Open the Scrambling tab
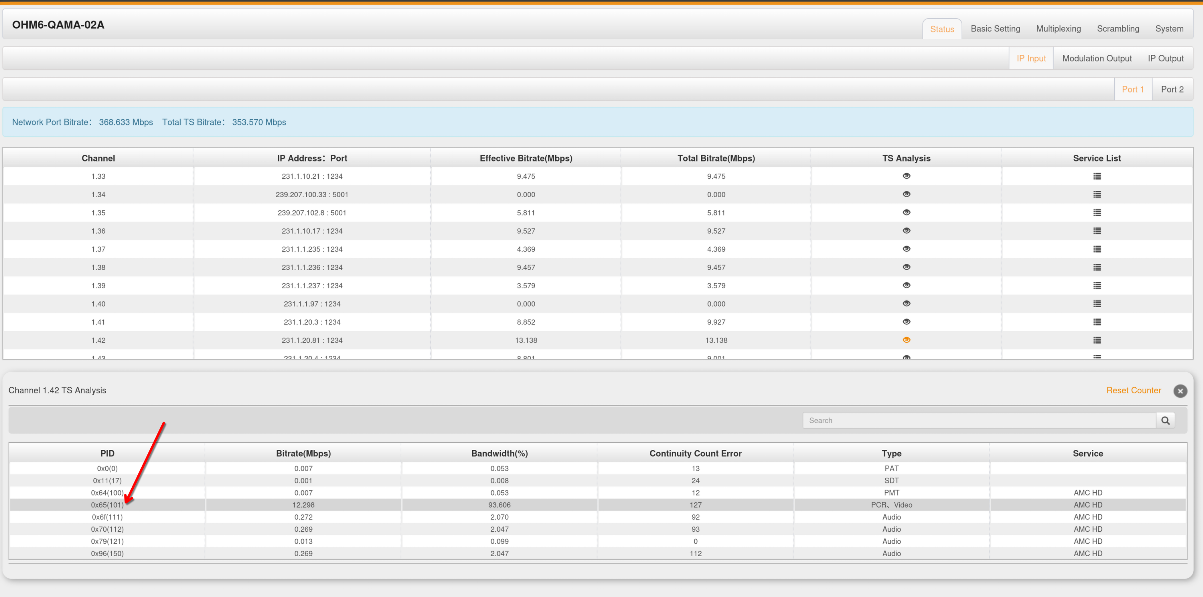 1118,29
